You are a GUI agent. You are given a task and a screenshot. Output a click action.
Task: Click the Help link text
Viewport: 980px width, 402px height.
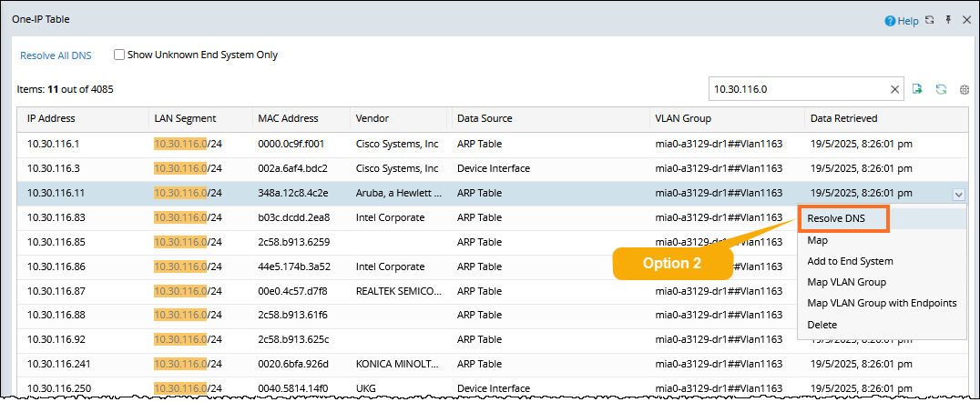point(907,20)
